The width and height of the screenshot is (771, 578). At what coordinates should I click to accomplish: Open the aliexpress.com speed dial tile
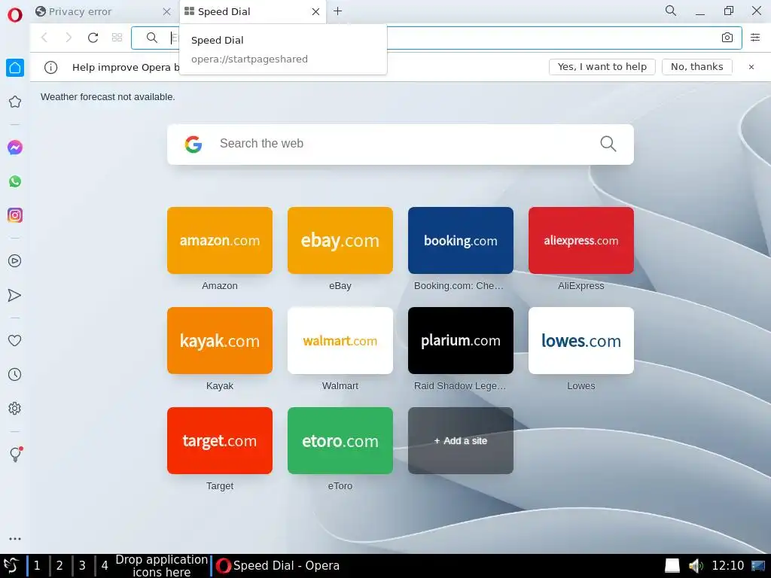click(x=581, y=240)
